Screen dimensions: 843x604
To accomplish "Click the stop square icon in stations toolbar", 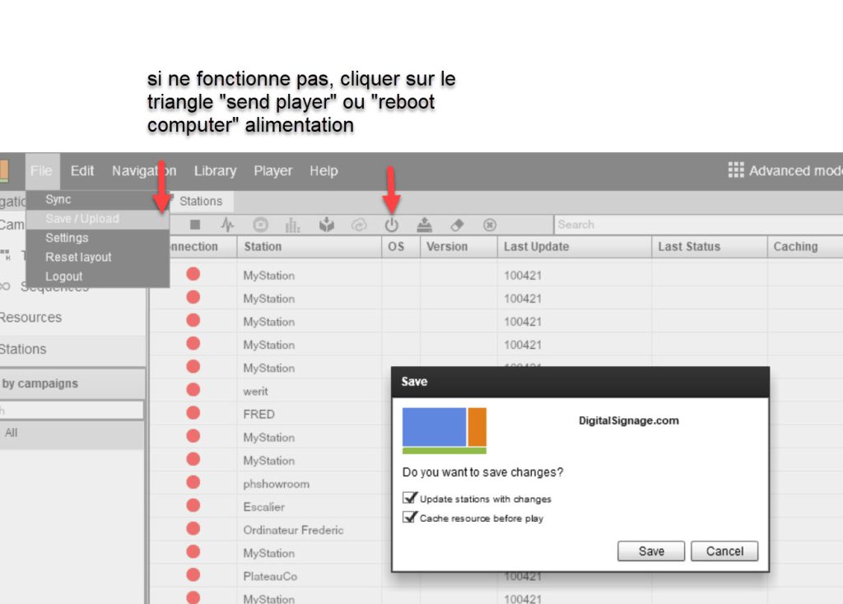I will 195,224.
